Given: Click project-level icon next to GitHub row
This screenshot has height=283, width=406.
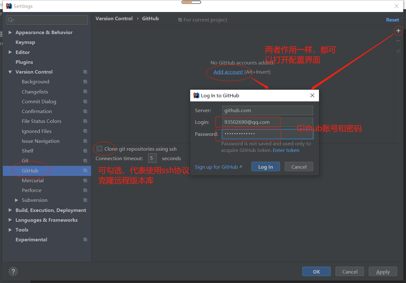Looking at the screenshot, I should [x=85, y=171].
